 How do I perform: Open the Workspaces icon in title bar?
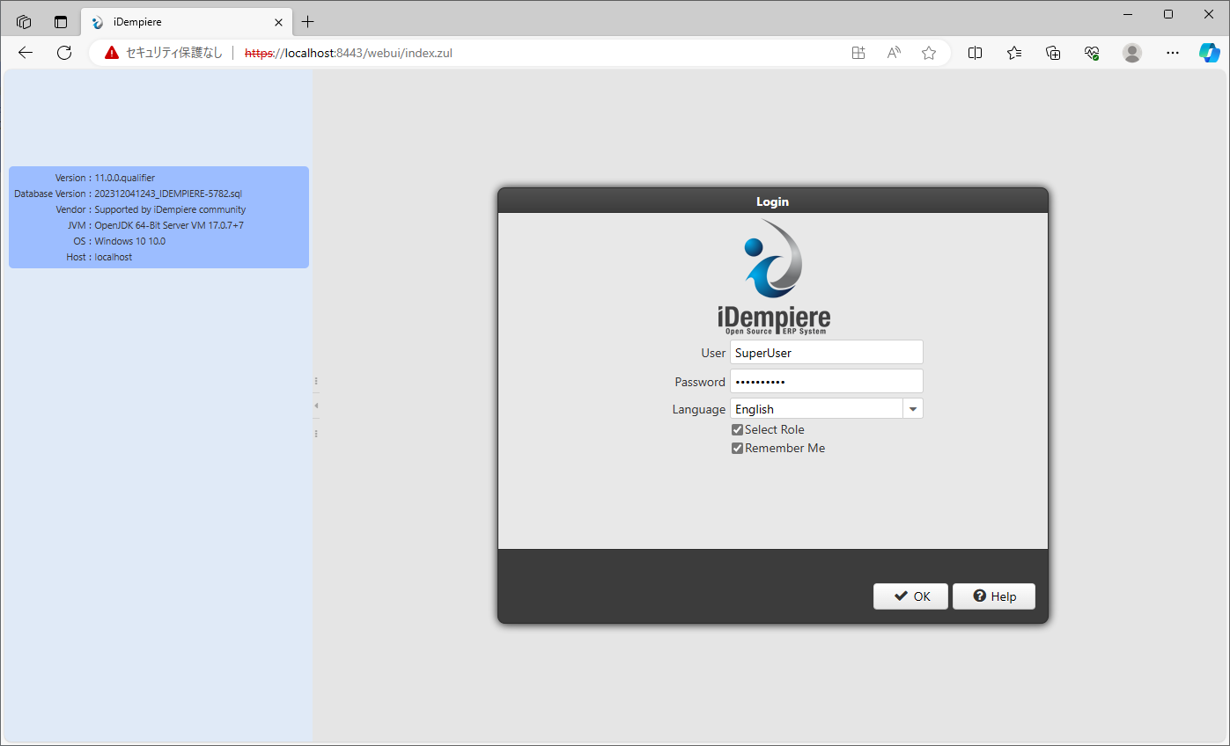coord(24,22)
